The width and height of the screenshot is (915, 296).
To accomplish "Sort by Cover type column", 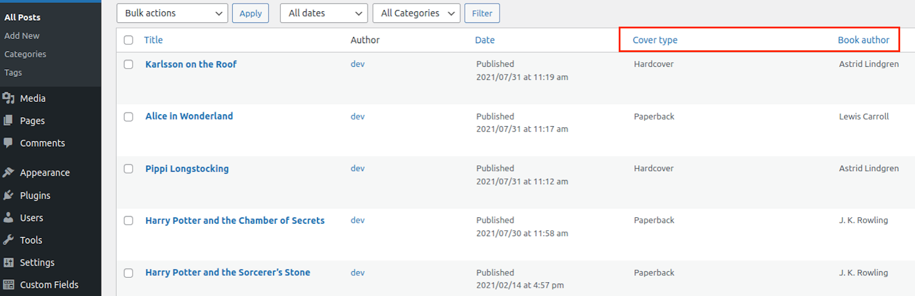I will 655,40.
